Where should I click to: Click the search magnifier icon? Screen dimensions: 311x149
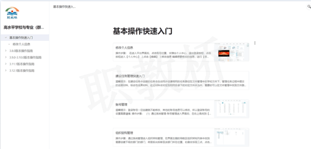click(309, 6)
